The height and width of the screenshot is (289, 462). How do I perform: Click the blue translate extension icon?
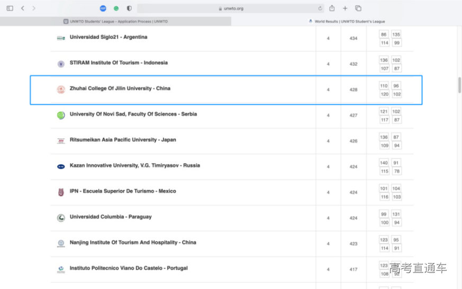tap(103, 8)
